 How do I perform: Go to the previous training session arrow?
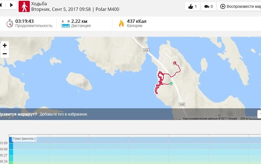click(x=1, y=5)
